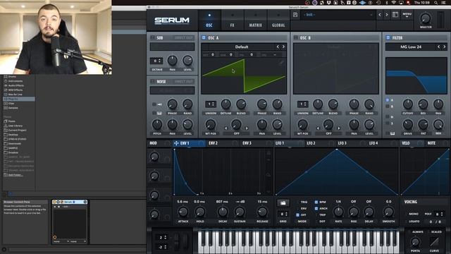
Task: Click the OSC A UNISON voices stepper
Action: point(211,104)
